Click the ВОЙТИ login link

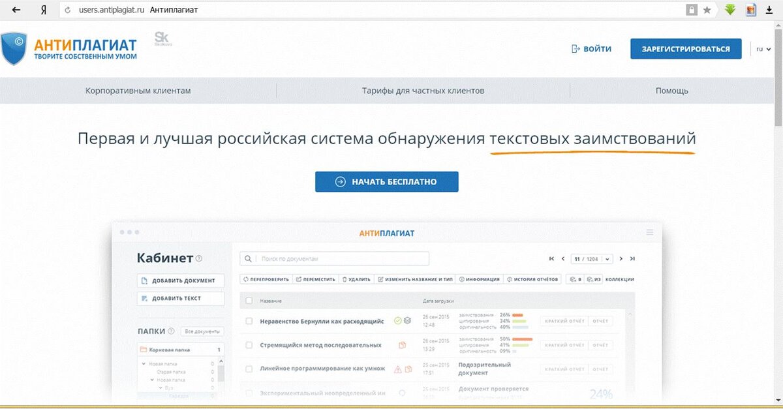(592, 49)
